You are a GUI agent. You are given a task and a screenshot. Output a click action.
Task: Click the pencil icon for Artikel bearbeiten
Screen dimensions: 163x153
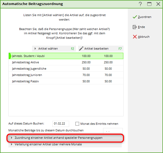point(81,49)
